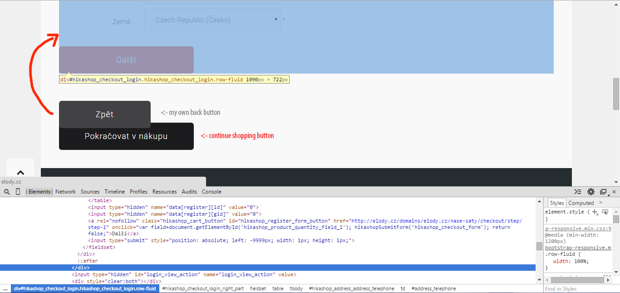Click the Zpět back button

pyautogui.click(x=105, y=114)
